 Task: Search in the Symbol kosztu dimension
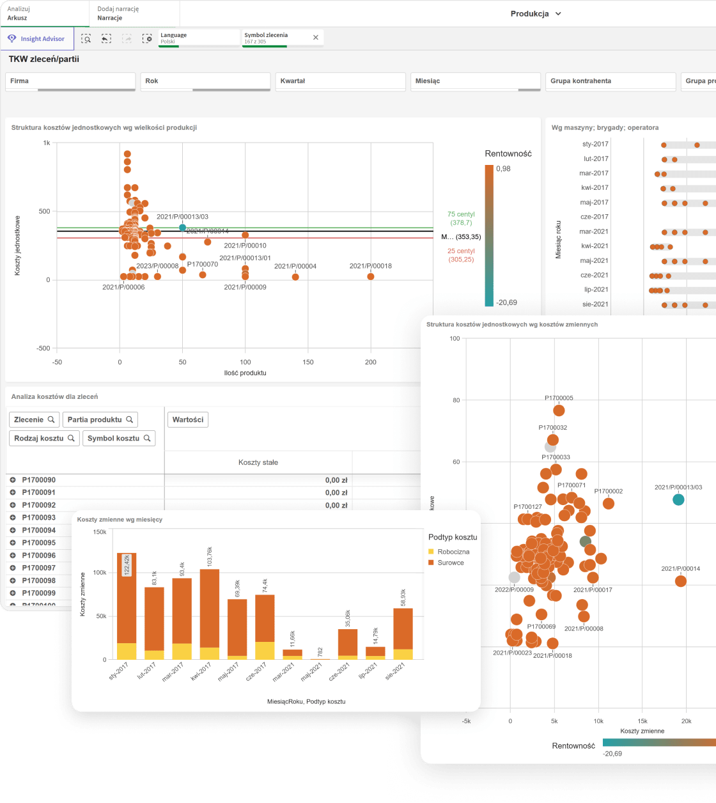click(146, 439)
